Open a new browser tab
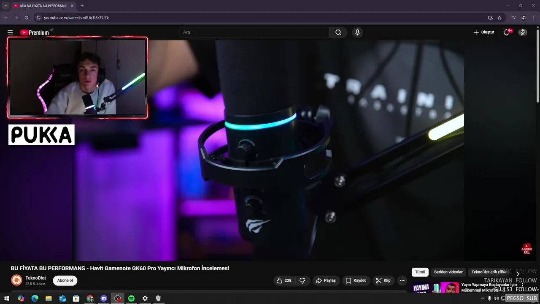 82,6
